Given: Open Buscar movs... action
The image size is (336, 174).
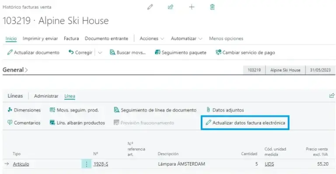Looking at the screenshot, I should click(x=128, y=52).
